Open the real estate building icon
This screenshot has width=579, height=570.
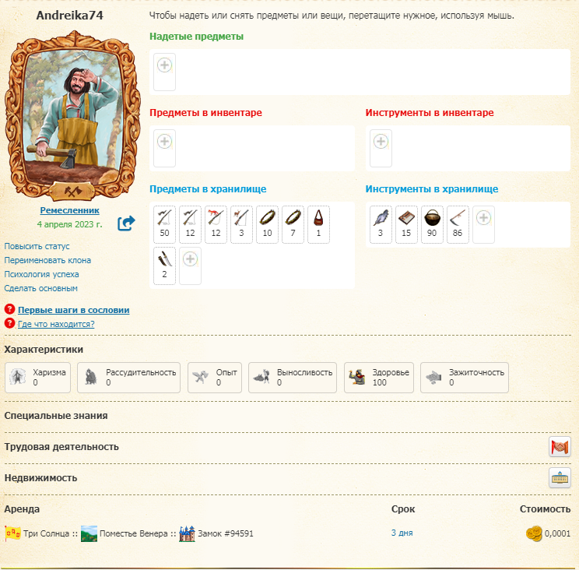[x=560, y=477]
